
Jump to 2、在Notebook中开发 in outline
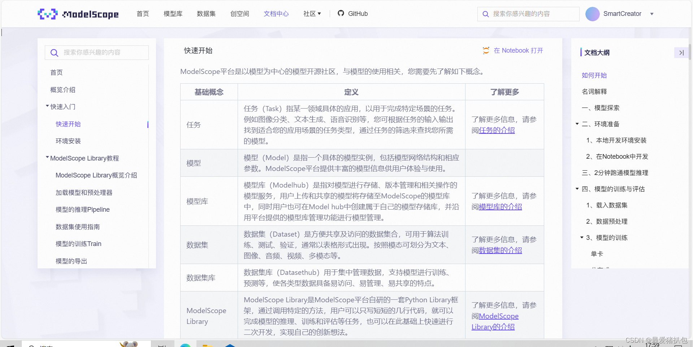tap(617, 157)
